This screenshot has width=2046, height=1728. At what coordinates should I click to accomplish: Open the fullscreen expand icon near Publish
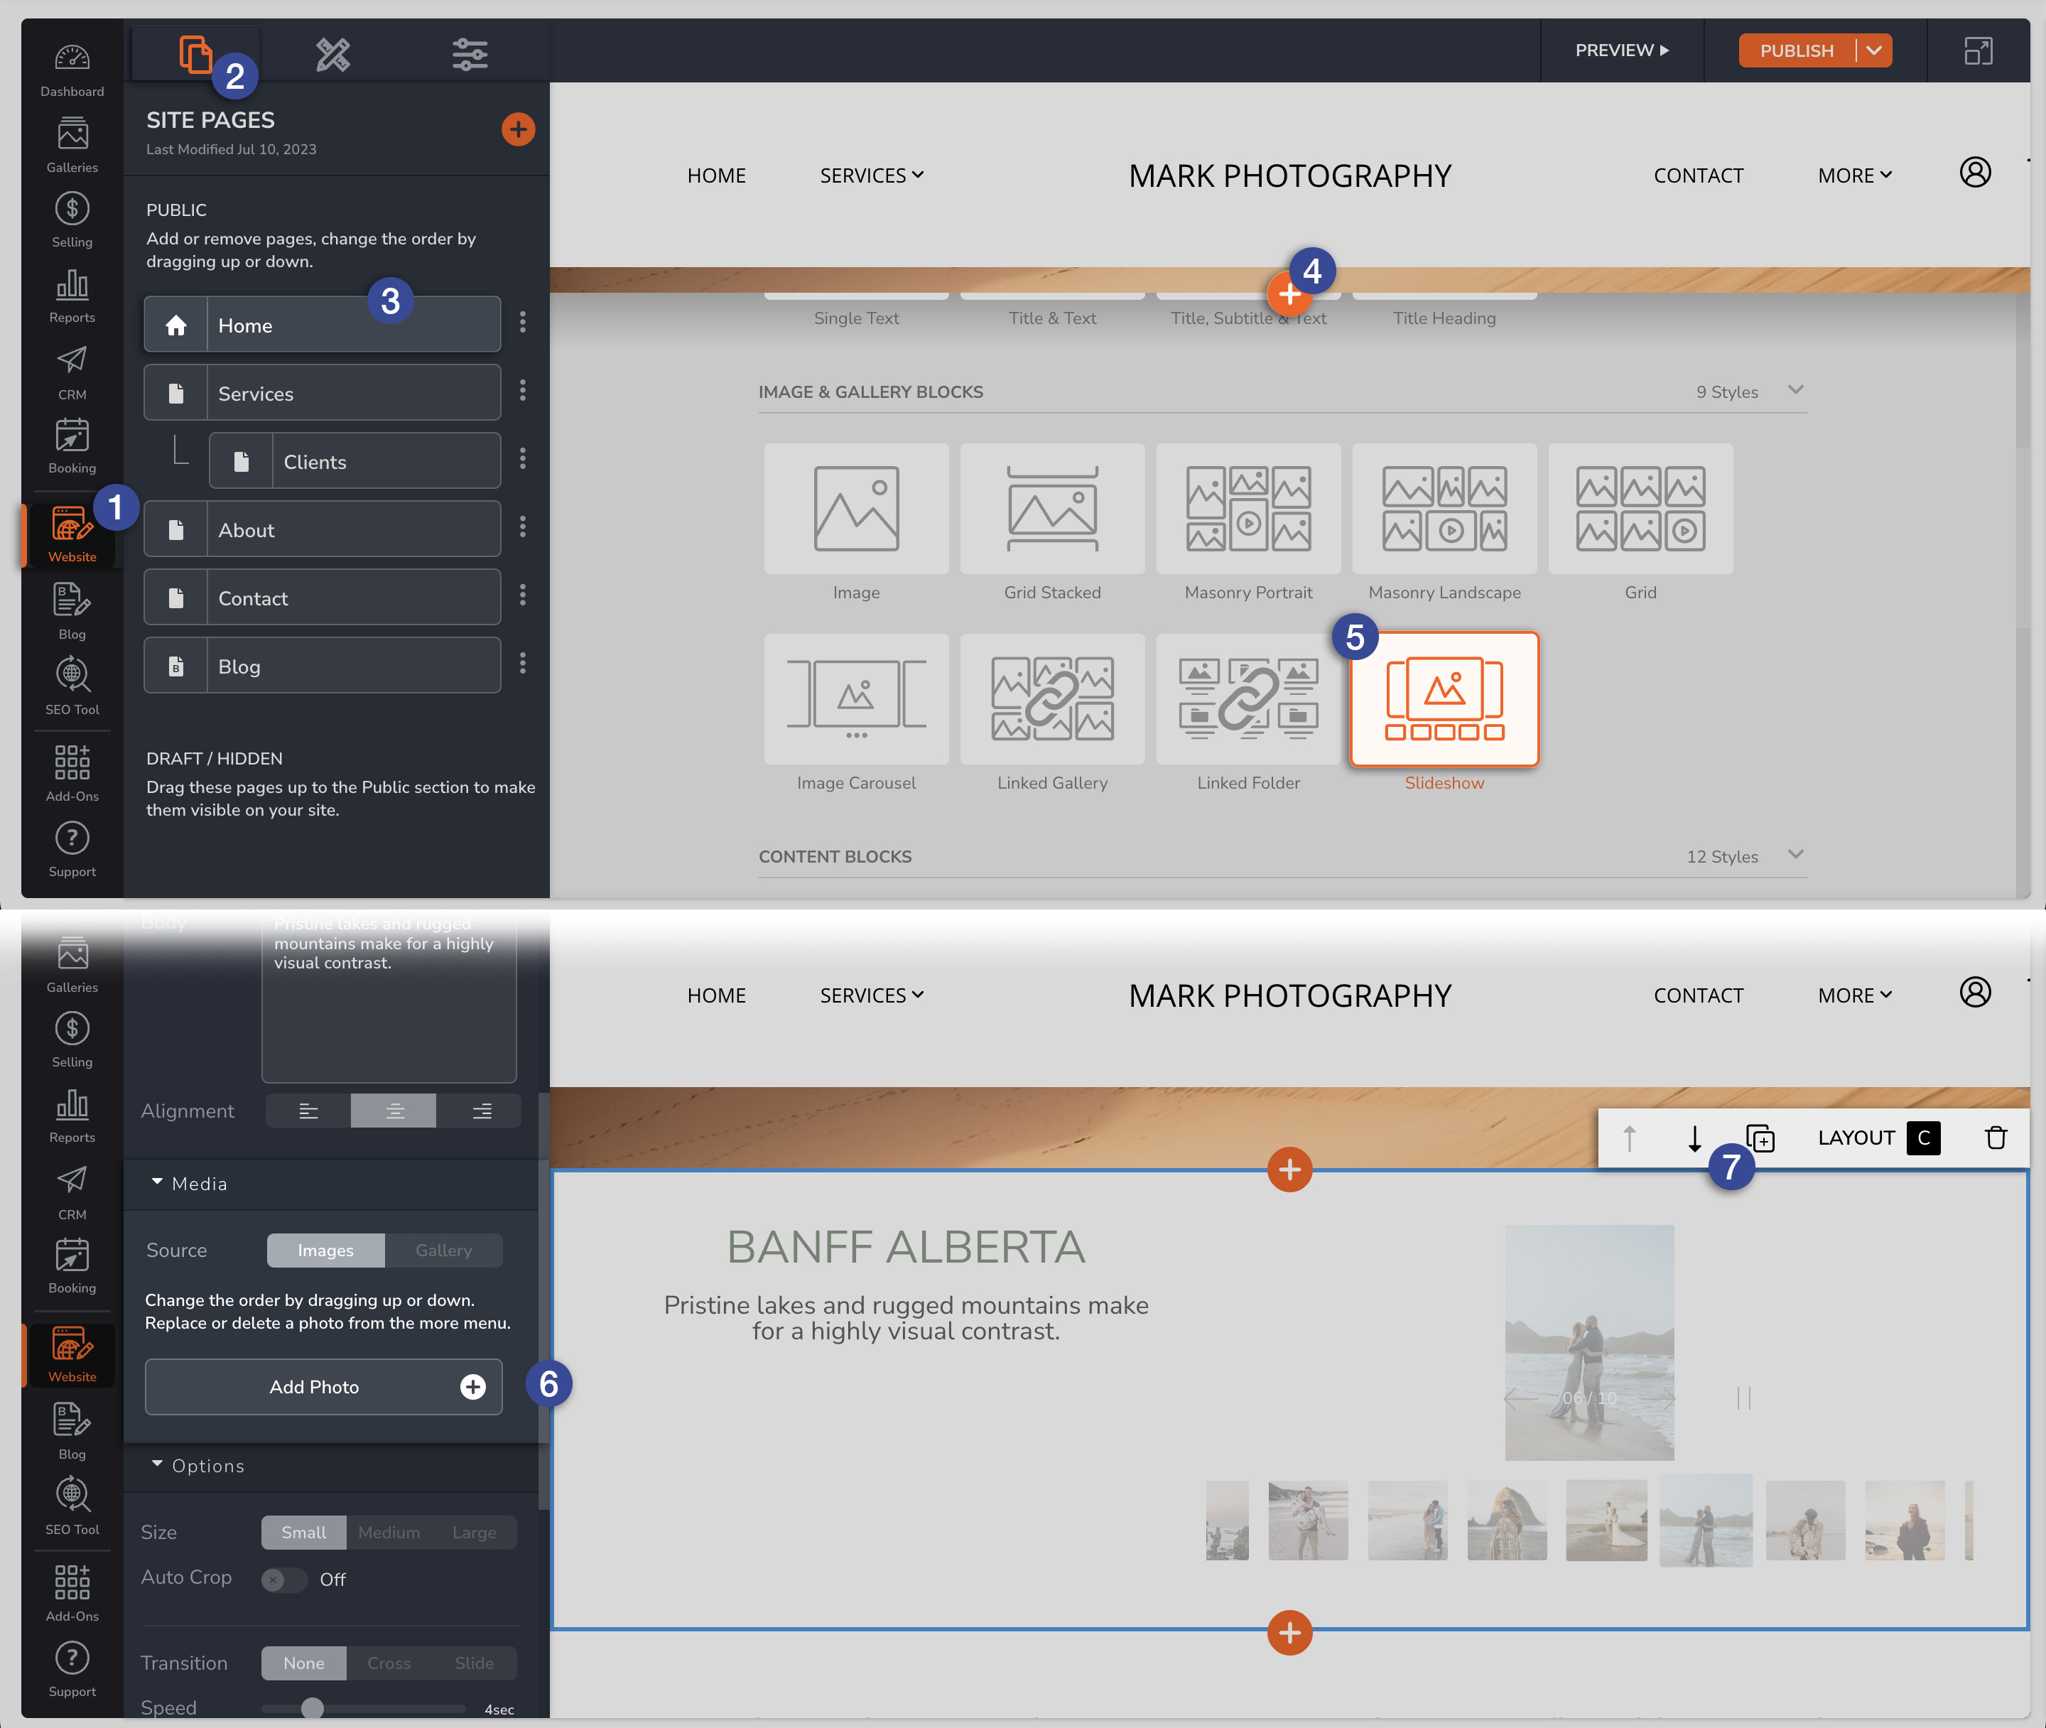click(1977, 51)
